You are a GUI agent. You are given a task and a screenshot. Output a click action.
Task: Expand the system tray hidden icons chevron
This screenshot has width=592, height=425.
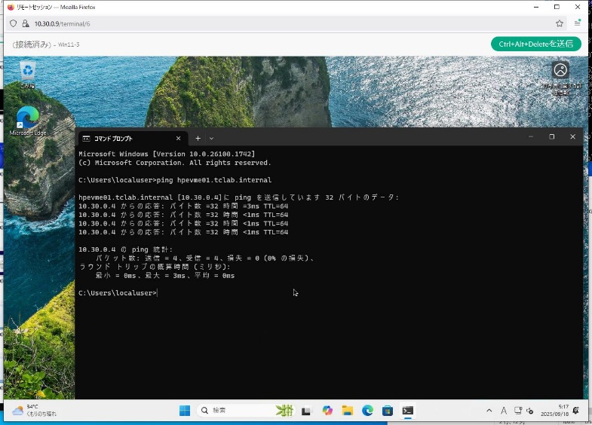coord(489,411)
